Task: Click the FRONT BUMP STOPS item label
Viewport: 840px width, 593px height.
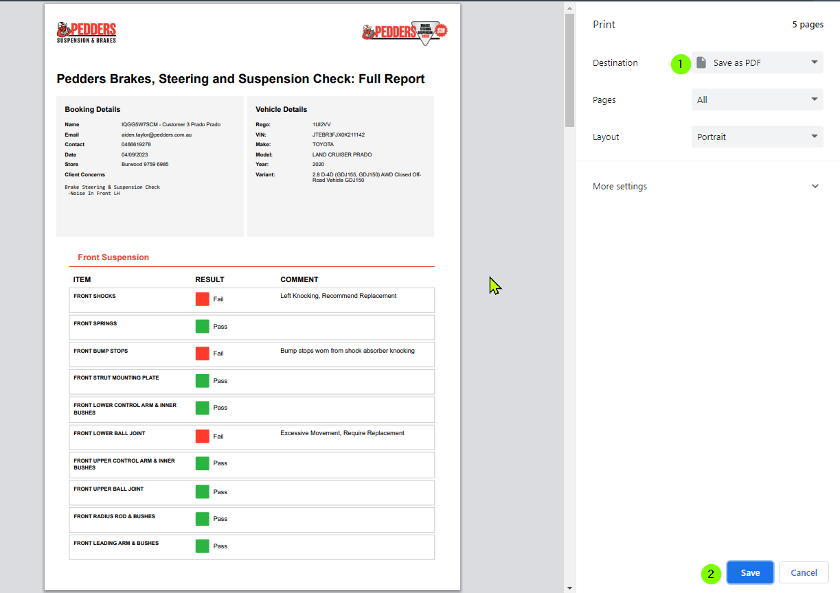Action: [101, 351]
